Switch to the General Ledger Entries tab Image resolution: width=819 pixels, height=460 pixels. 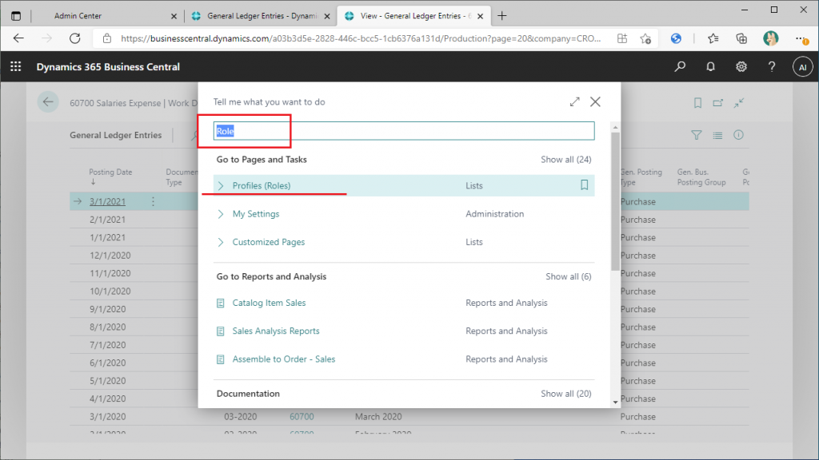pyautogui.click(x=256, y=16)
